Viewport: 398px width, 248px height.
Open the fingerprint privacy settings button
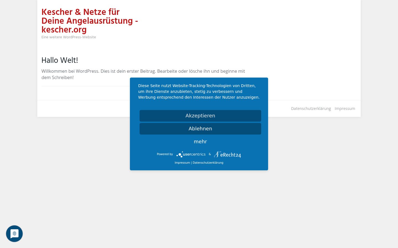[14, 234]
